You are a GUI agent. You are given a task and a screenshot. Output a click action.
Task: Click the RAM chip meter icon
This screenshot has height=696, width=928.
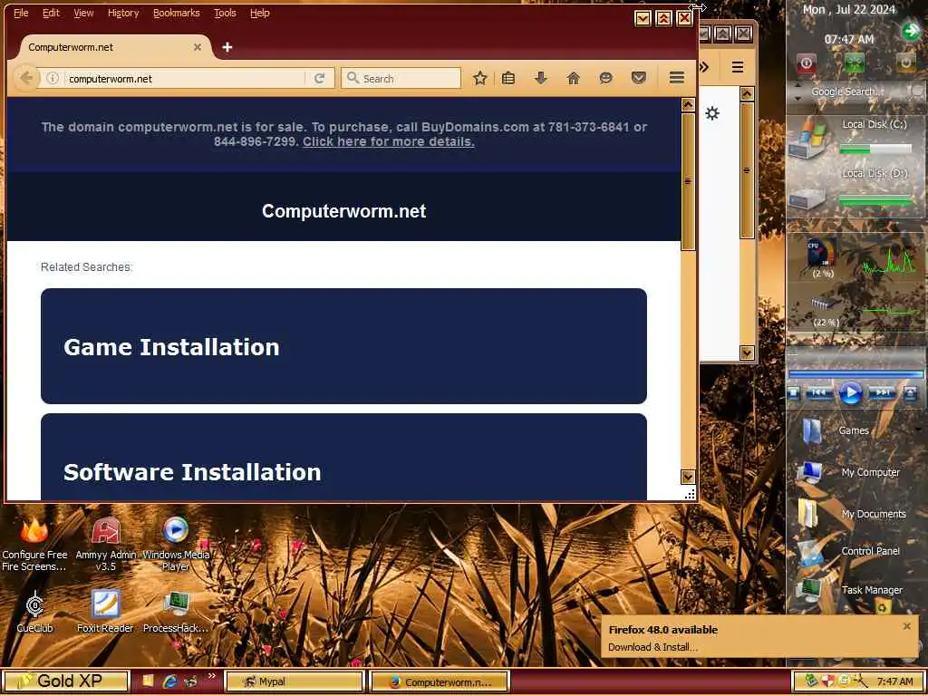tap(825, 303)
